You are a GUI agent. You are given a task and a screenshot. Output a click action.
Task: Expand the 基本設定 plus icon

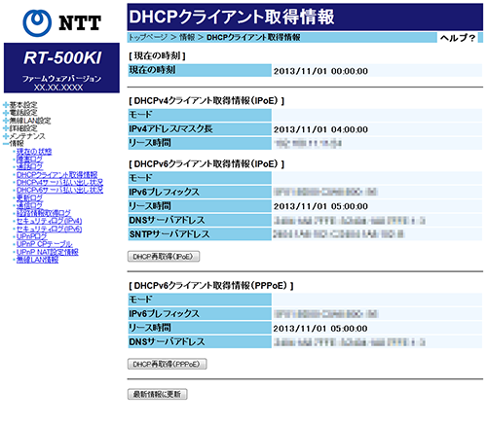(6, 105)
